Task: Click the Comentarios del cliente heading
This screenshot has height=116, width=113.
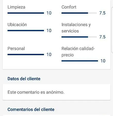Action: [x=31, y=110]
